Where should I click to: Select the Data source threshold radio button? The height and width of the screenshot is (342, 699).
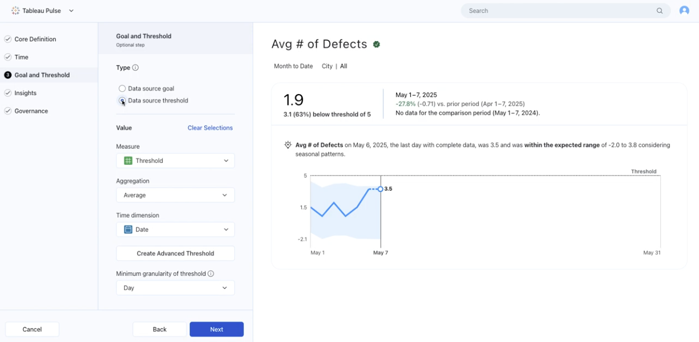(x=122, y=101)
